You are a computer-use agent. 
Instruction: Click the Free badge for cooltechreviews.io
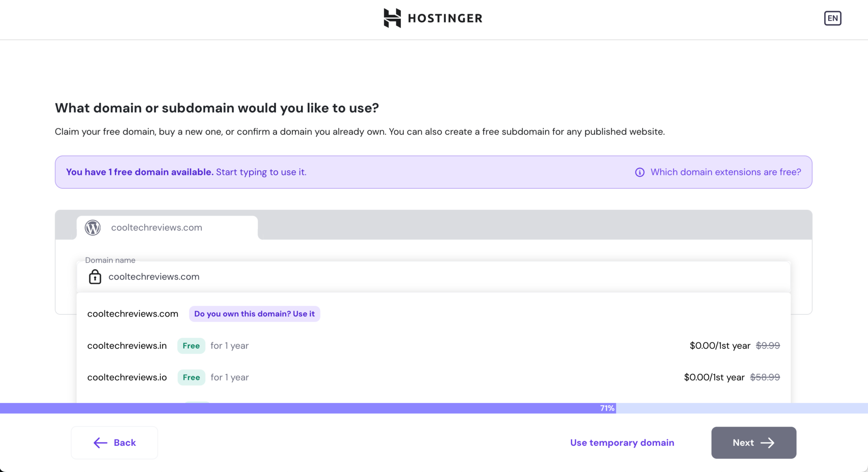[191, 378]
